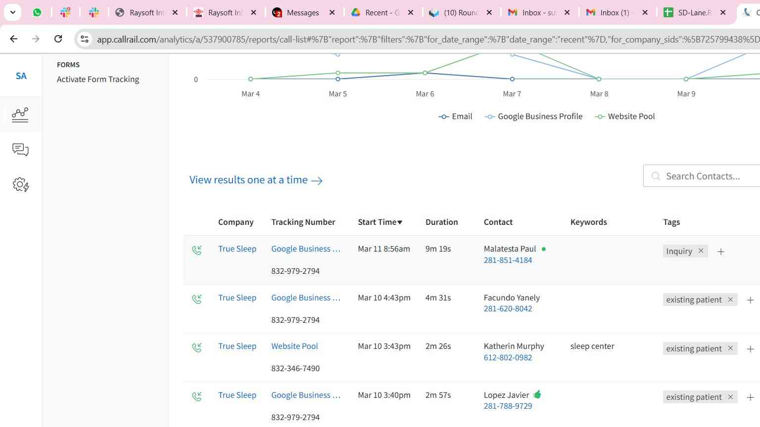Remove existing patient tag from Facundo Yanely
Screen dimensions: 760x427
730,299
